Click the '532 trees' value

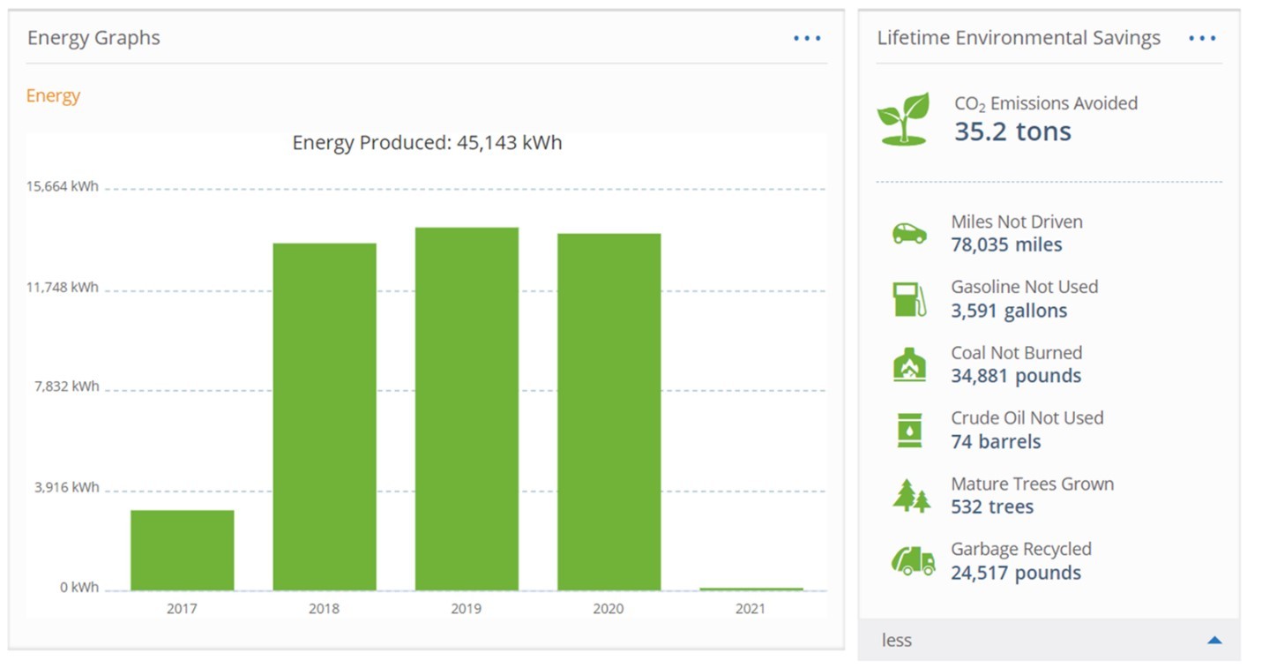tap(992, 507)
